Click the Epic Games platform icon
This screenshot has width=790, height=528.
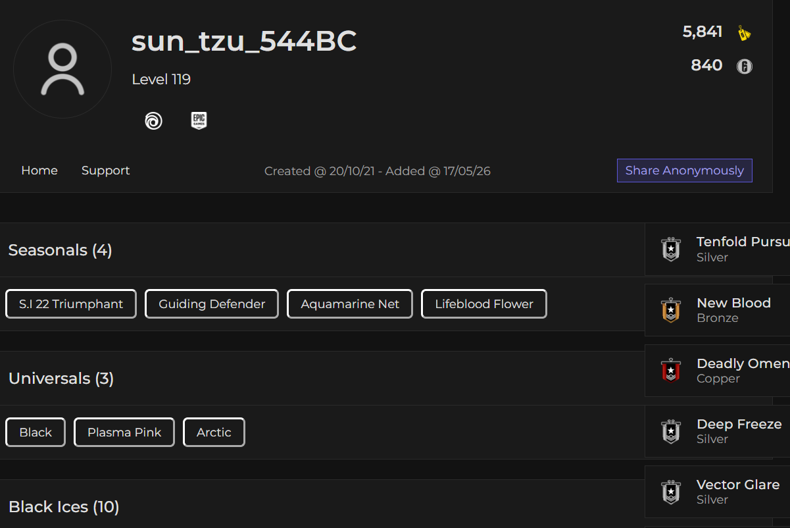tap(199, 120)
